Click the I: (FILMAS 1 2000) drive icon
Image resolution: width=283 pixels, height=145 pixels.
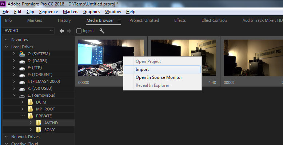(x=22, y=82)
